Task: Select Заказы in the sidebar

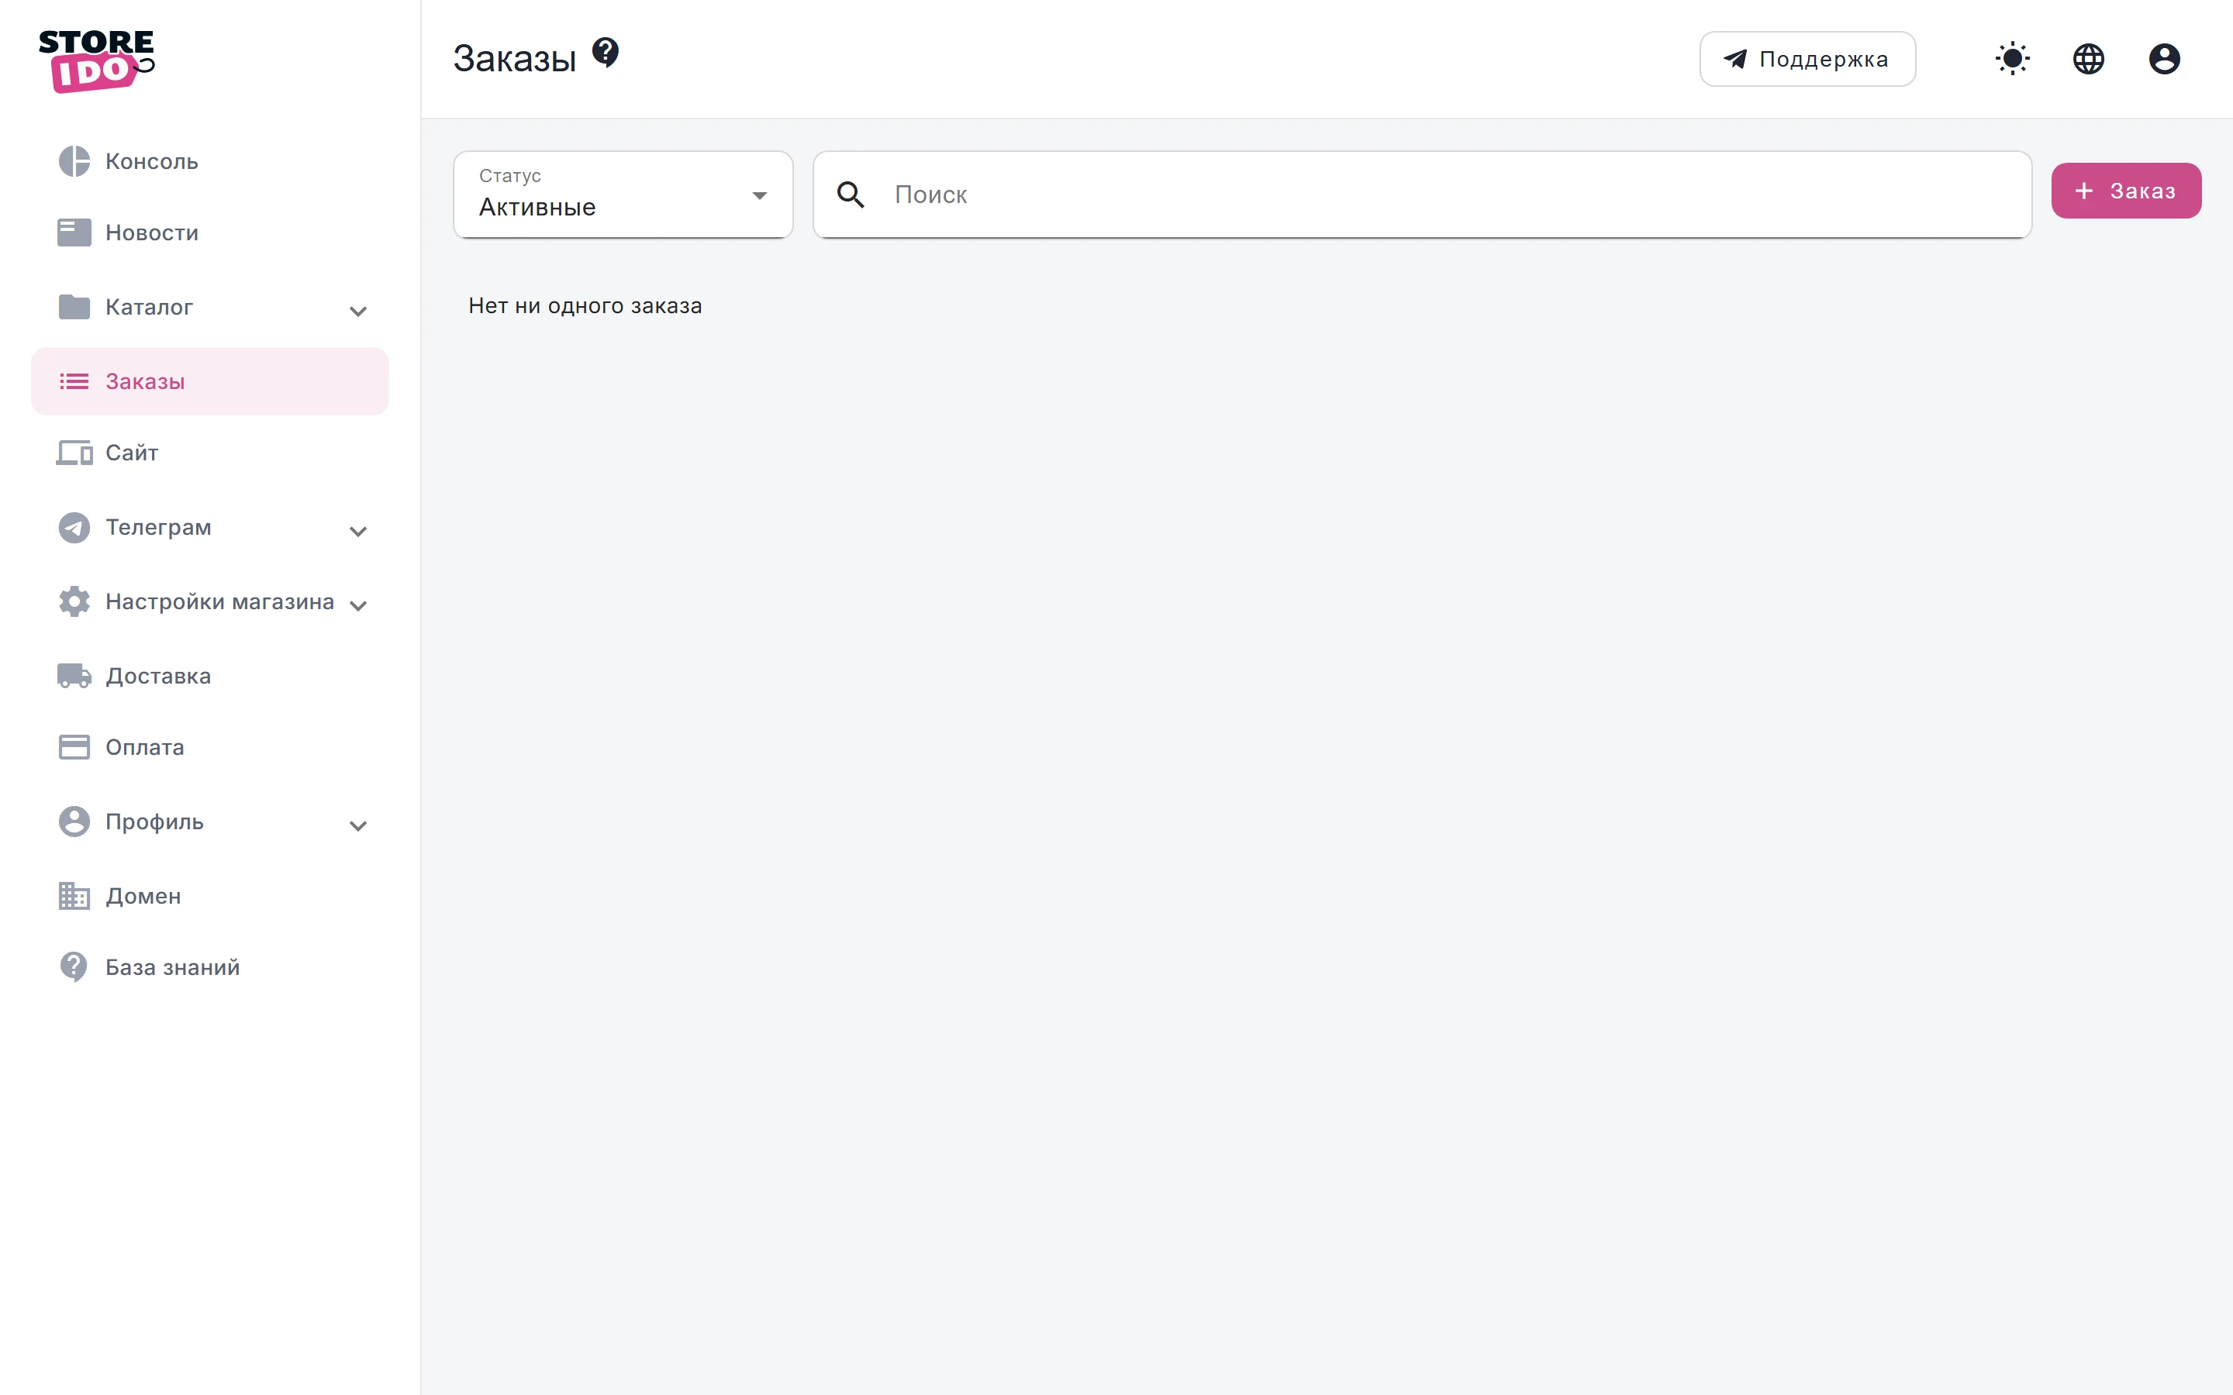Action: click(210, 381)
